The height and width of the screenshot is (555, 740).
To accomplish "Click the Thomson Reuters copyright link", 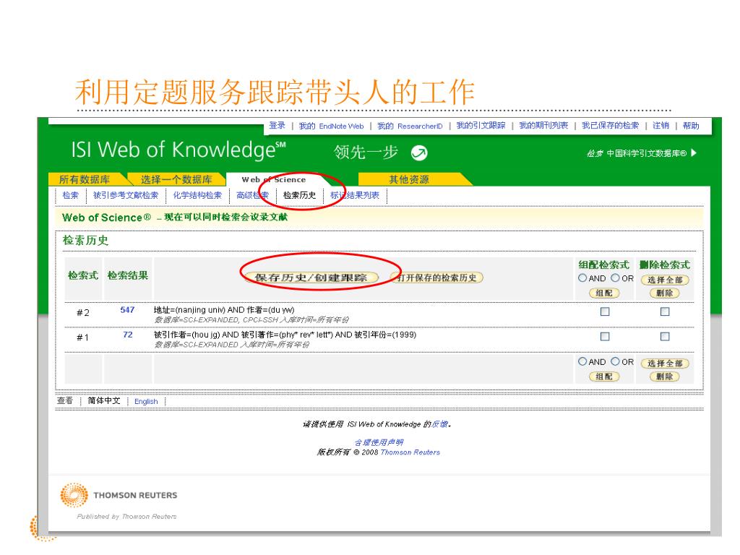I will coord(410,452).
